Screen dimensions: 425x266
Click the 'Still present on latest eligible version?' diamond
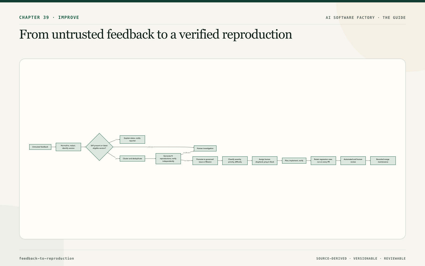pyautogui.click(x=99, y=147)
